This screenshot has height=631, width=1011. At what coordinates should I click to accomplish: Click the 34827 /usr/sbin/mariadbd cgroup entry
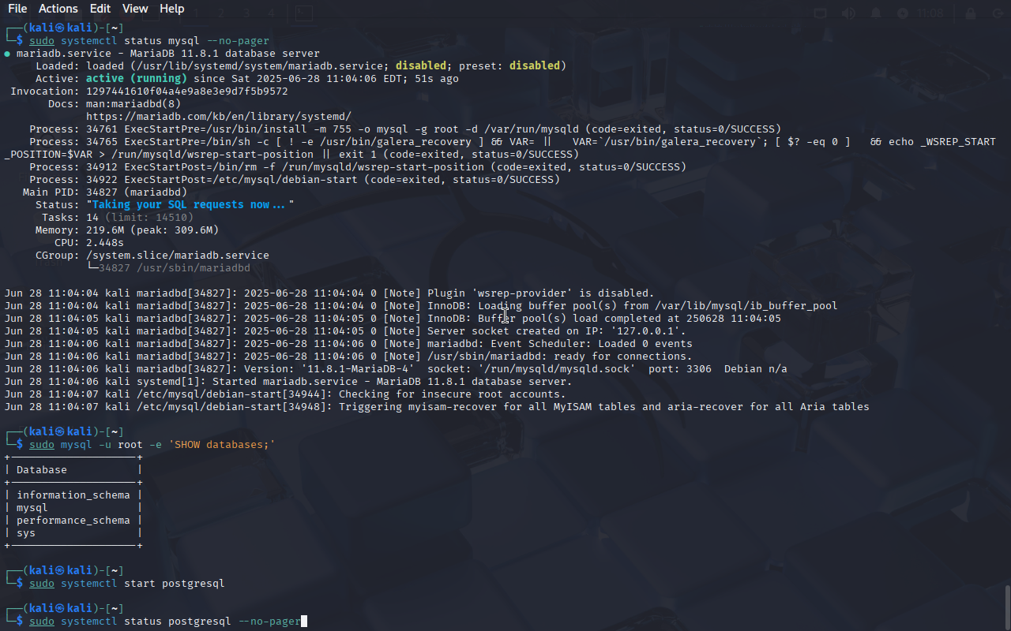tap(175, 267)
